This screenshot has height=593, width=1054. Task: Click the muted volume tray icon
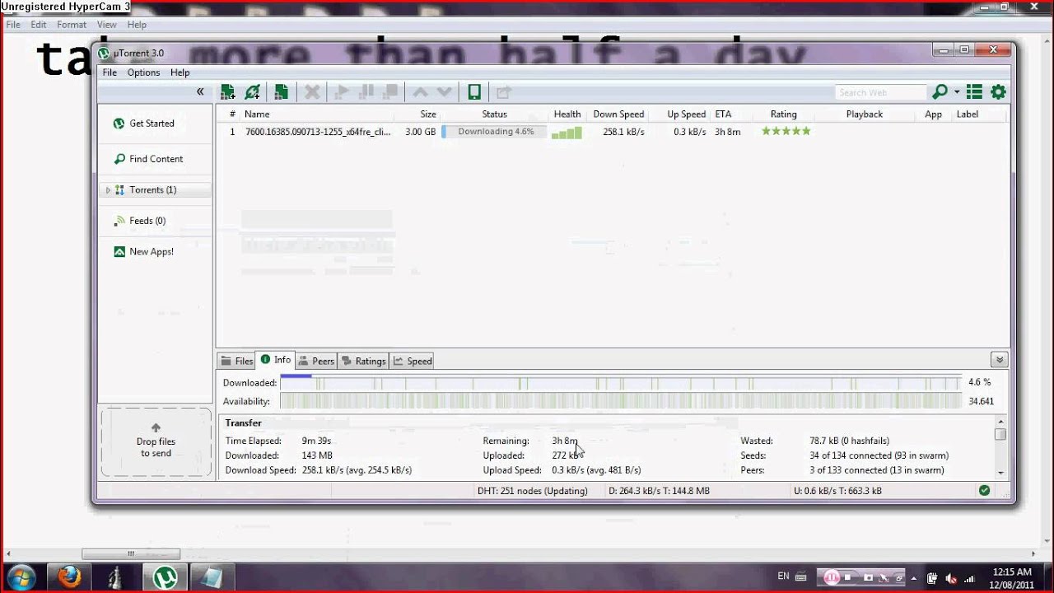pyautogui.click(x=952, y=577)
